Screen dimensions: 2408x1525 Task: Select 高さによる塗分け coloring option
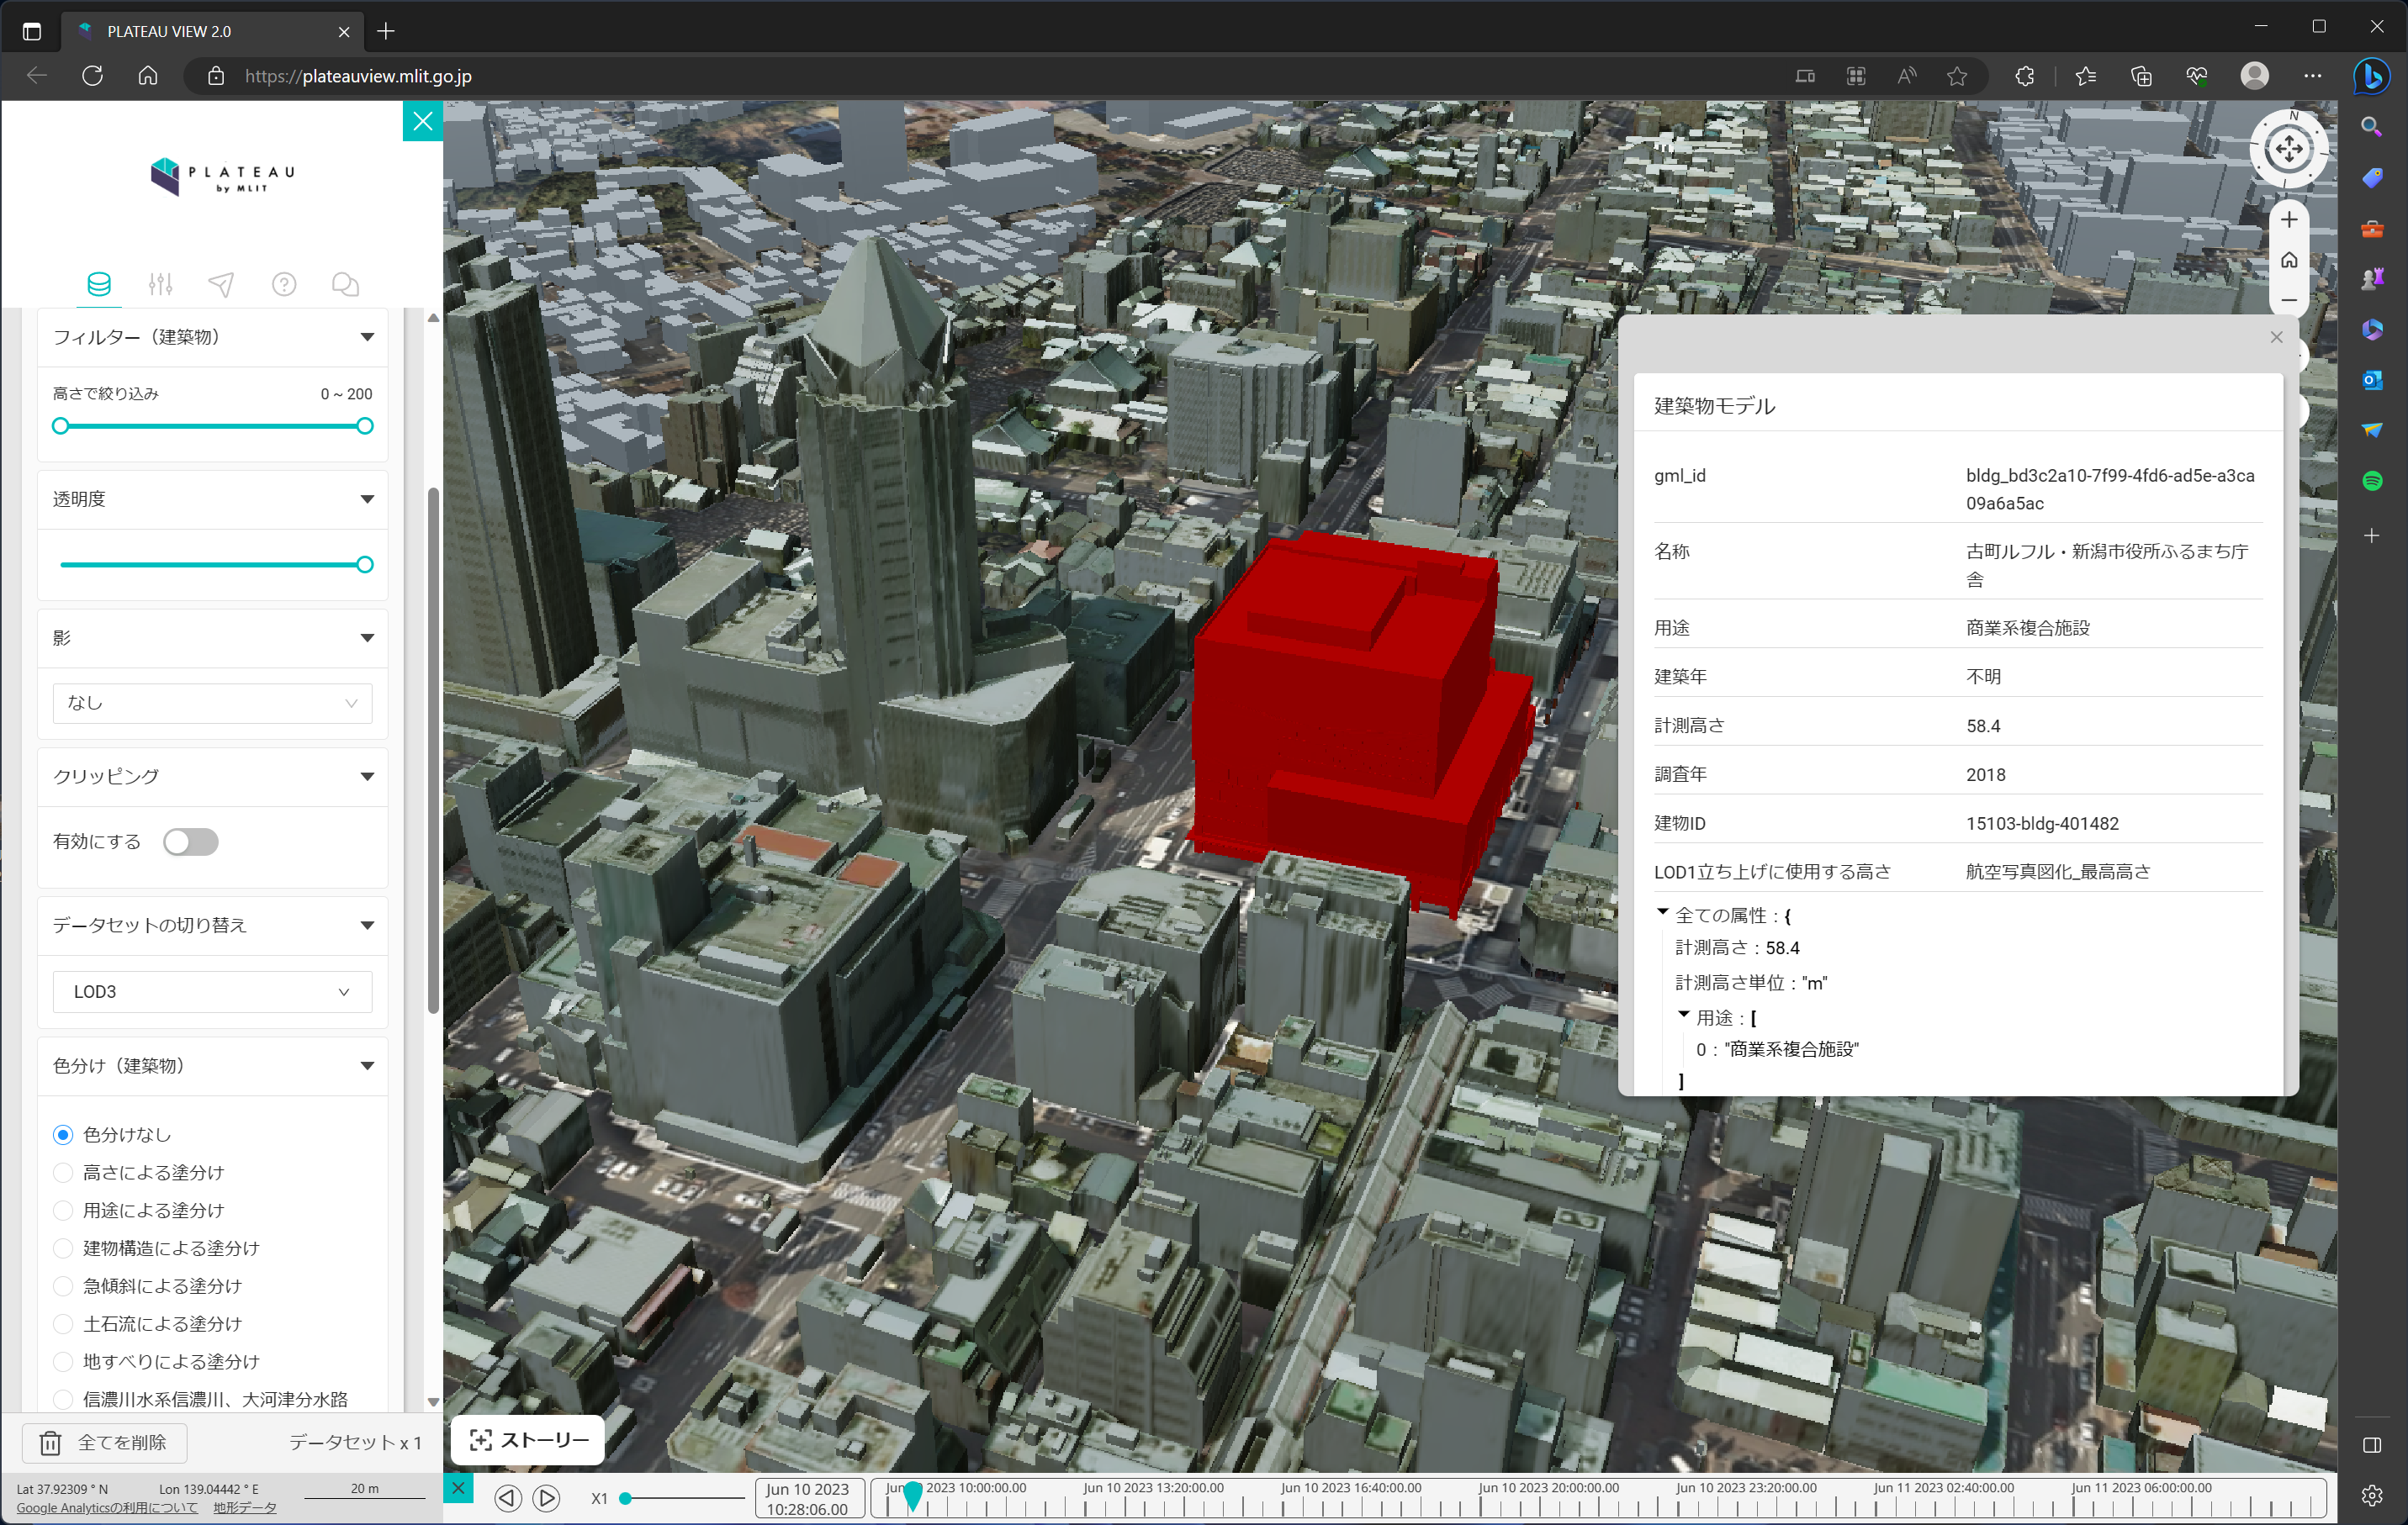[x=64, y=1172]
